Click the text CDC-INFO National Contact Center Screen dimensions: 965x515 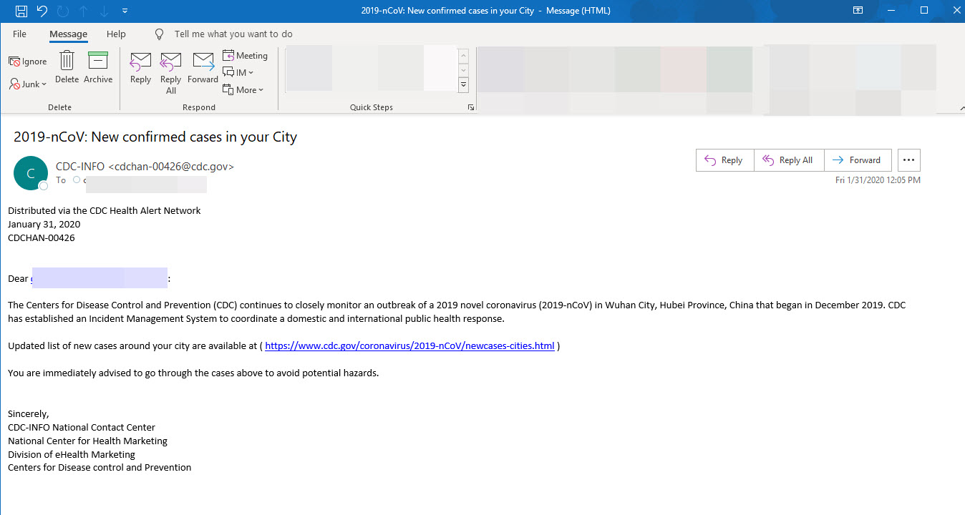82,428
